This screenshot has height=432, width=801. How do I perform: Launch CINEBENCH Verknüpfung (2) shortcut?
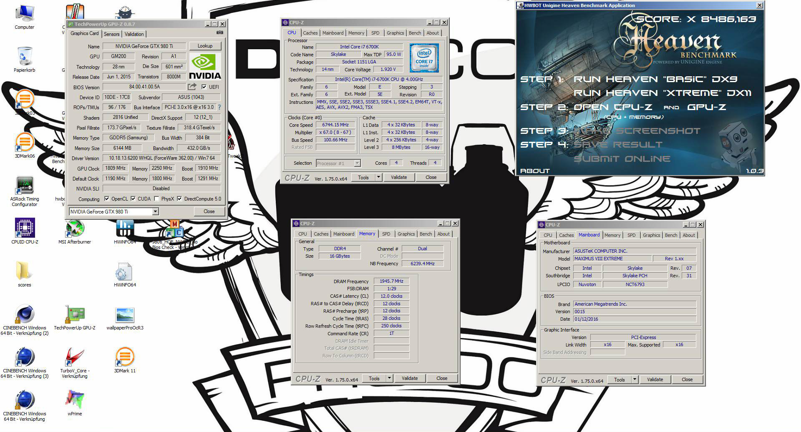[25, 320]
